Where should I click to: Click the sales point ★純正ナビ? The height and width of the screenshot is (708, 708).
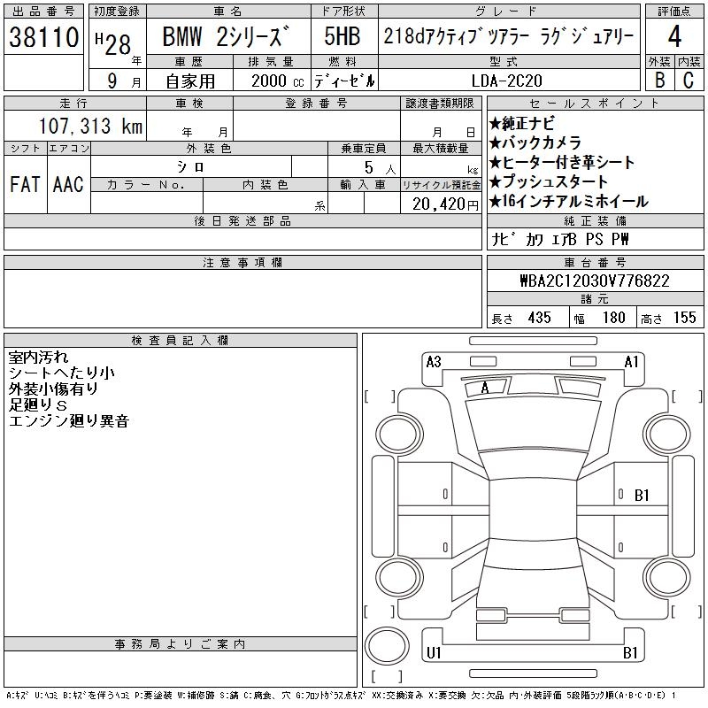click(521, 123)
